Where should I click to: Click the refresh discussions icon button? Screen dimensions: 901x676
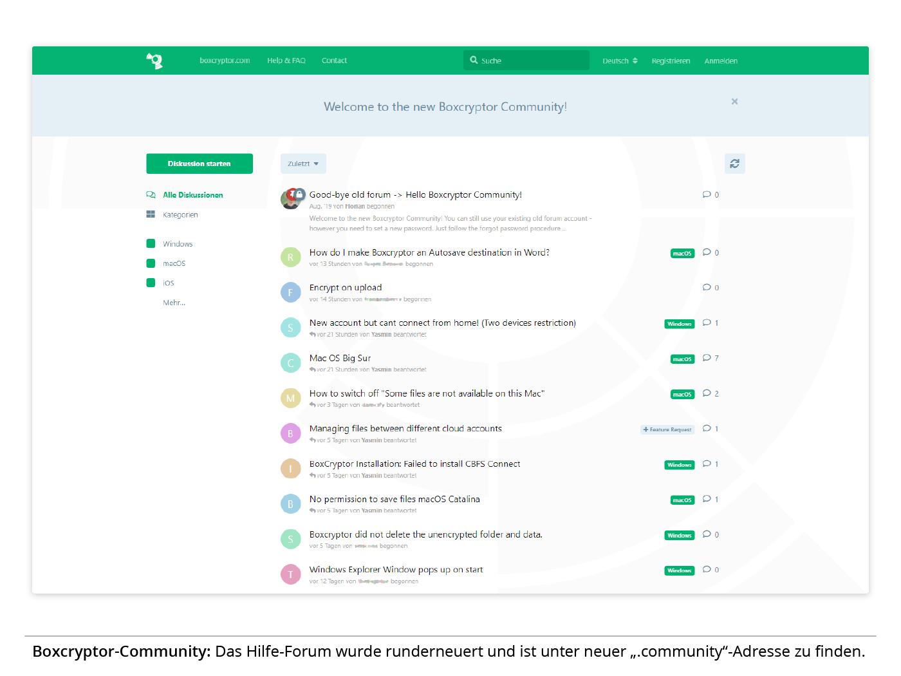coord(734,164)
